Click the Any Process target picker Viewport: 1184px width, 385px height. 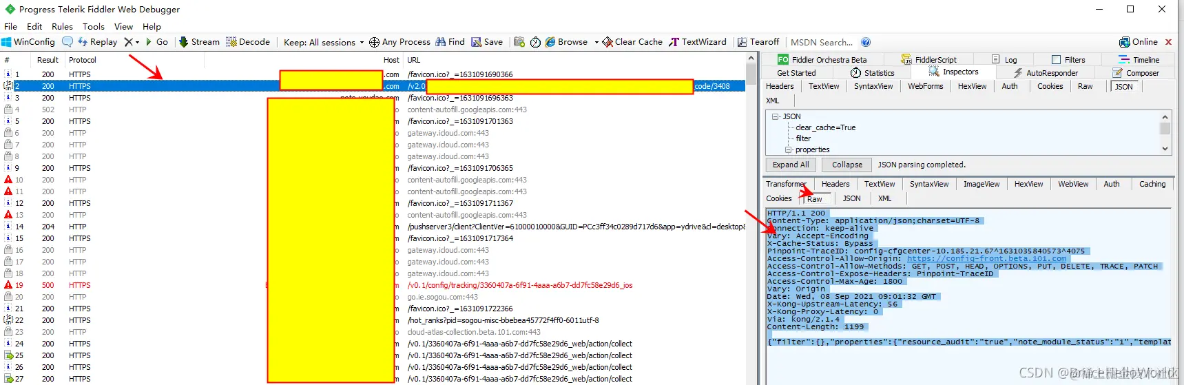[x=399, y=42]
